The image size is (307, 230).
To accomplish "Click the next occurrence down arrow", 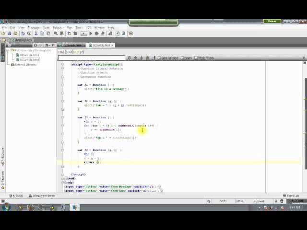I will (142, 57).
